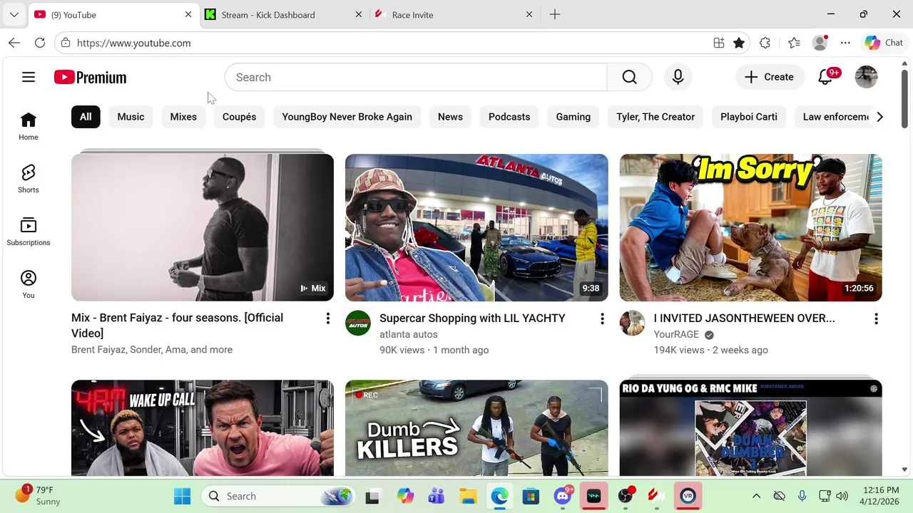Show more category chips with right arrow
This screenshot has height=513, width=913.
pyautogui.click(x=879, y=117)
